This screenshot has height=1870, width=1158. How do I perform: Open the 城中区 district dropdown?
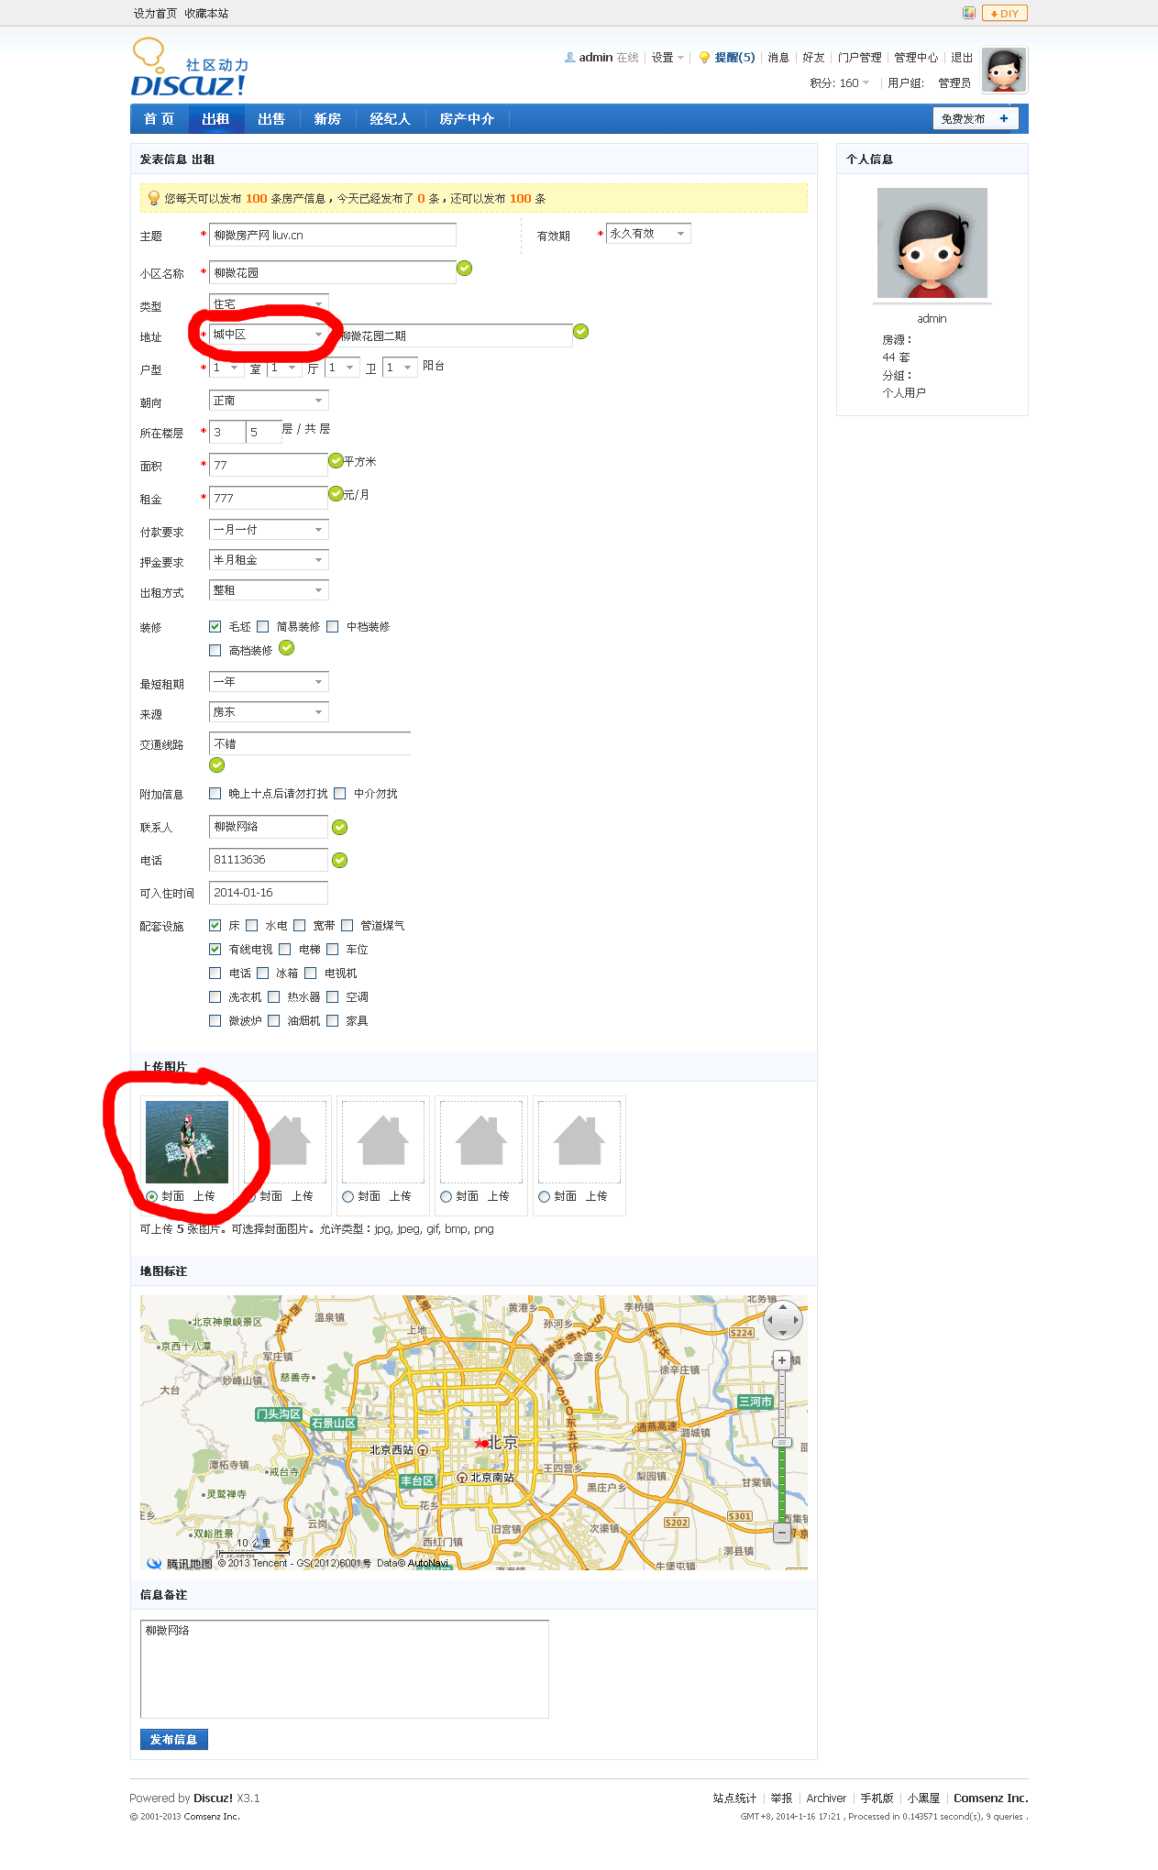coord(269,335)
